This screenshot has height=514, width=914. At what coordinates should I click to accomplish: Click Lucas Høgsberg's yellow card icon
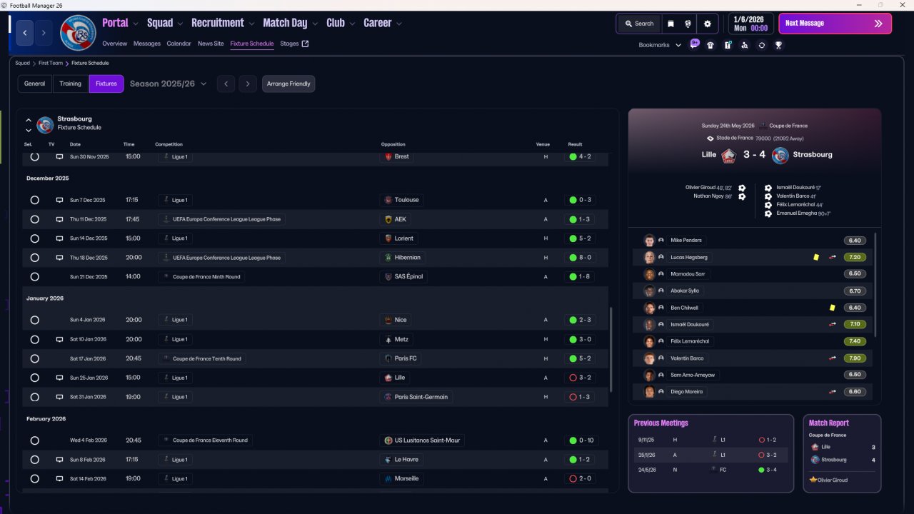pyautogui.click(x=816, y=257)
